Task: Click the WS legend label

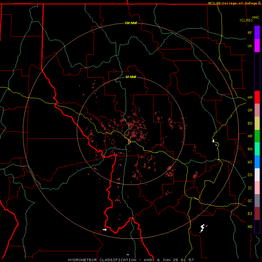Action: 250,162
